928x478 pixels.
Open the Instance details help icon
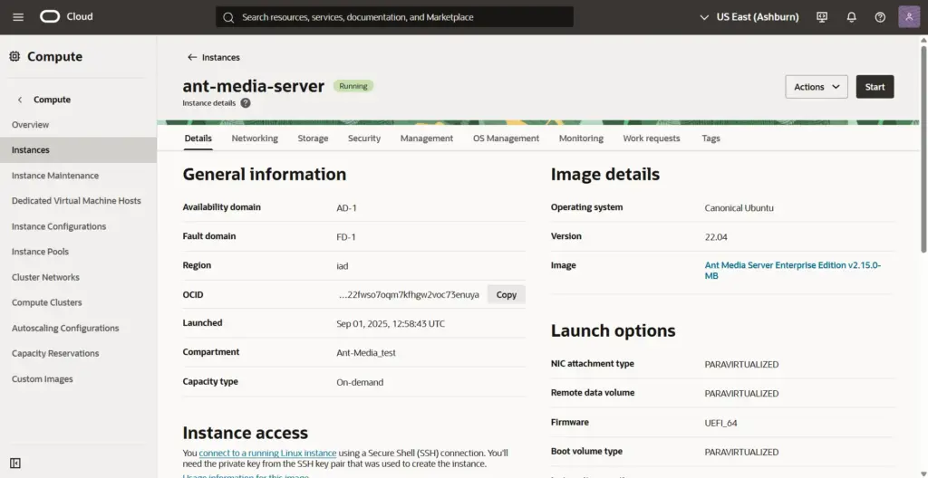click(245, 103)
